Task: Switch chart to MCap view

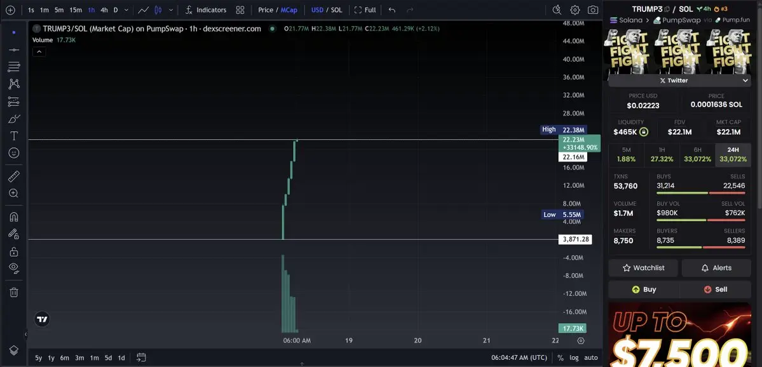Action: [289, 10]
